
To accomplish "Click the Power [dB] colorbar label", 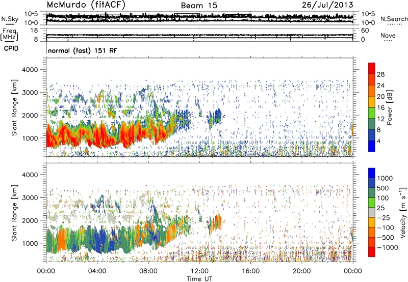I will coord(390,107).
